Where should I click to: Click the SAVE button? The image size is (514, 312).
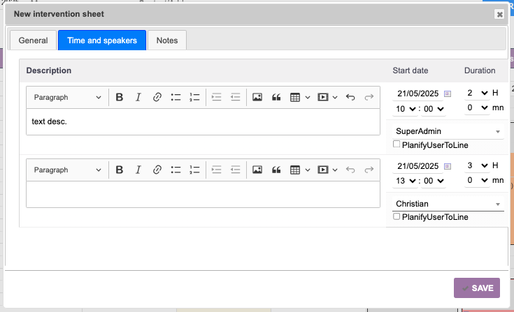pyautogui.click(x=477, y=288)
